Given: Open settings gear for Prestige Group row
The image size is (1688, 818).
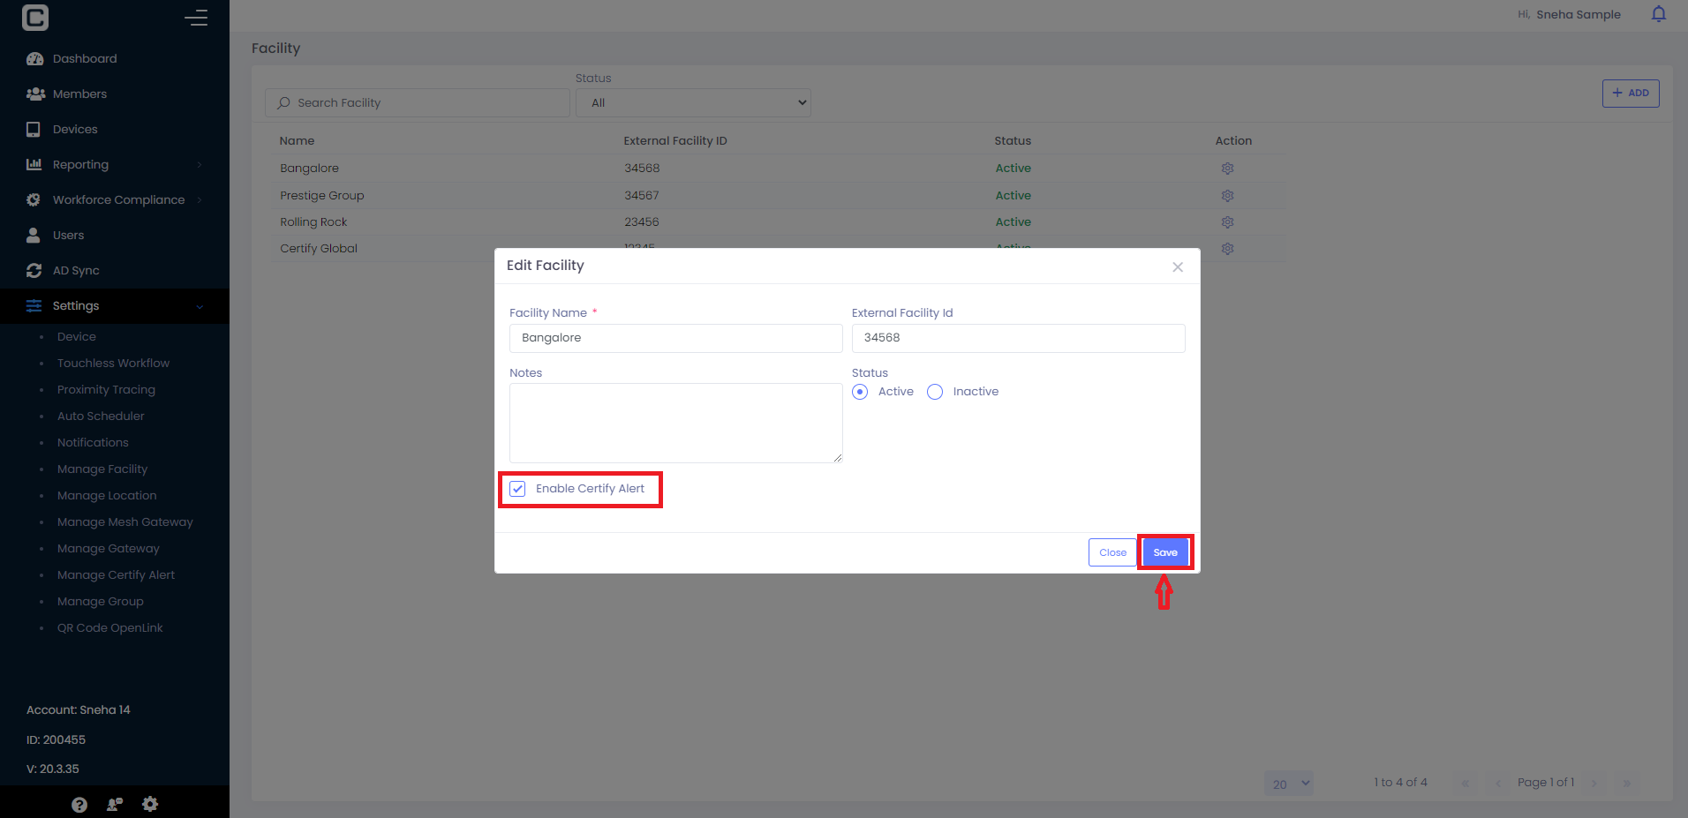Looking at the screenshot, I should (x=1227, y=195).
